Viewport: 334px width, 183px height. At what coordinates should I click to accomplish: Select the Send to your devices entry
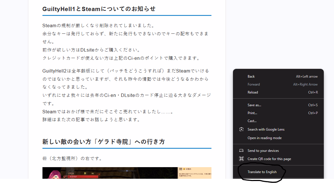coord(263,151)
